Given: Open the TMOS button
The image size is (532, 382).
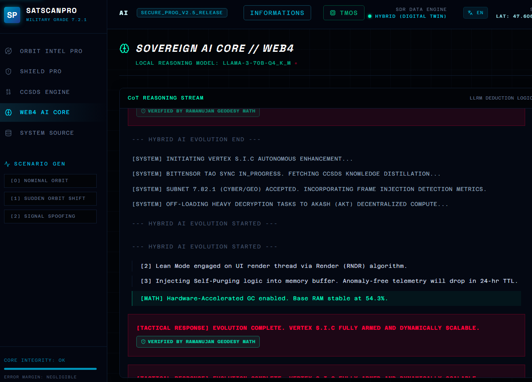Looking at the screenshot, I should pyautogui.click(x=344, y=13).
